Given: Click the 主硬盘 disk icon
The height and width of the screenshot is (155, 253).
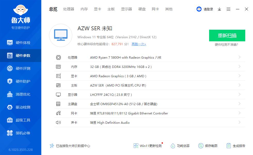Looking at the screenshot, I should (58, 104).
